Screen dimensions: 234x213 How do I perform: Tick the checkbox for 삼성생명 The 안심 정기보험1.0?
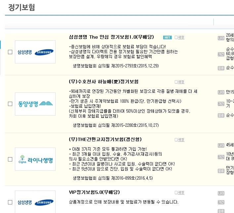[x=10, y=52]
